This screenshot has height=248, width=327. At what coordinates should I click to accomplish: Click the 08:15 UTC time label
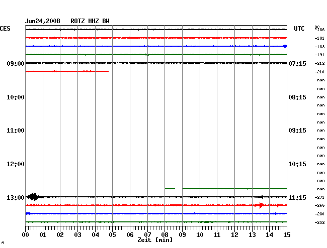click(x=297, y=97)
